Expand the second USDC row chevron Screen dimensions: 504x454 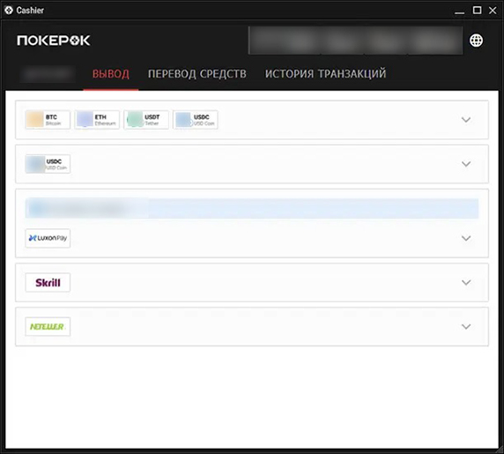point(466,164)
